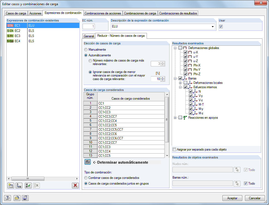
Task: Open the Combinaciones de carga tab
Action: point(140,13)
